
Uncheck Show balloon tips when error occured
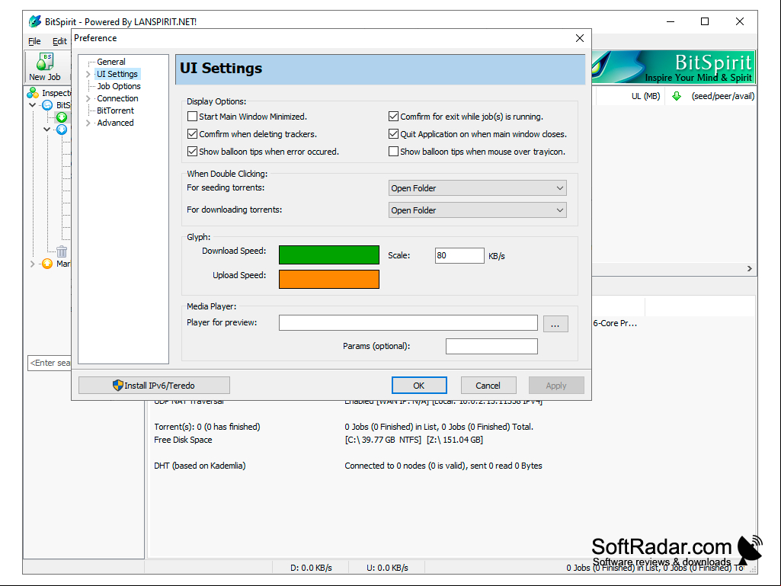pyautogui.click(x=192, y=152)
